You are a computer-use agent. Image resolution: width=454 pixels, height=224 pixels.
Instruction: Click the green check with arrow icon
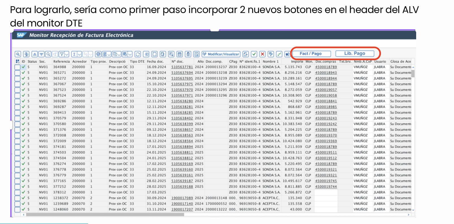tap(279, 54)
